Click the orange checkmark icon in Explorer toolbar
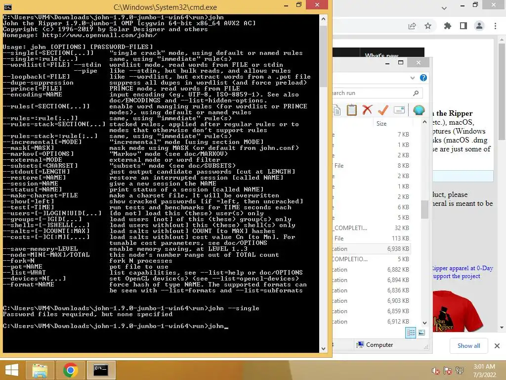506x380 pixels. [383, 110]
